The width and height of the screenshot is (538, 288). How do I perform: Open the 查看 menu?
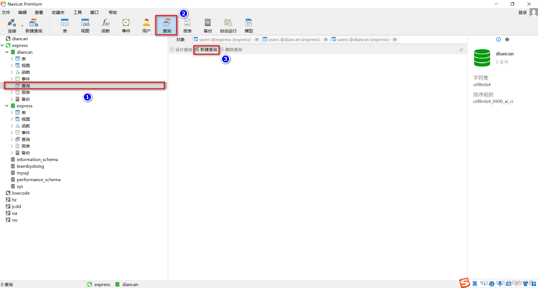point(39,13)
